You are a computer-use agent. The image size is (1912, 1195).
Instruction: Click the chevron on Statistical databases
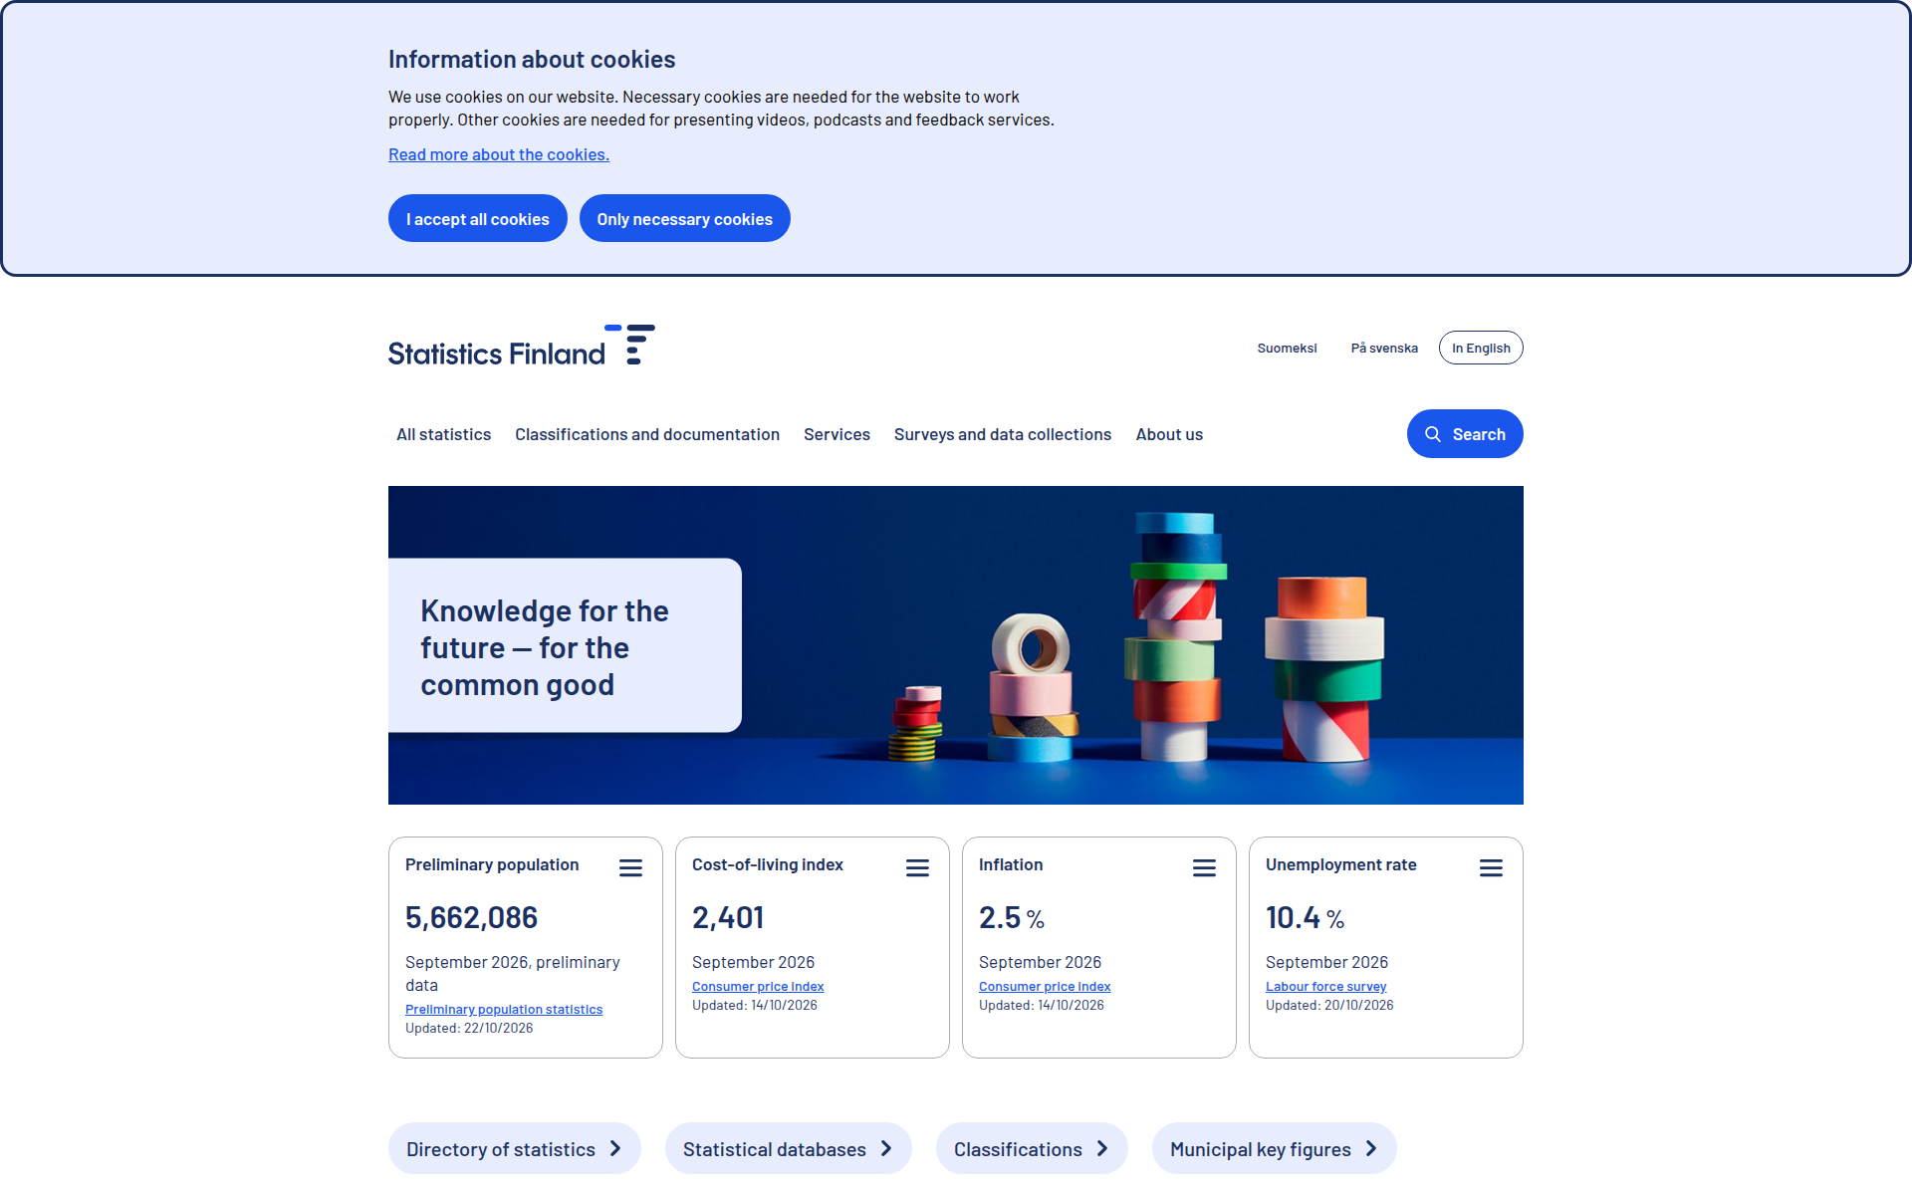[x=886, y=1148]
